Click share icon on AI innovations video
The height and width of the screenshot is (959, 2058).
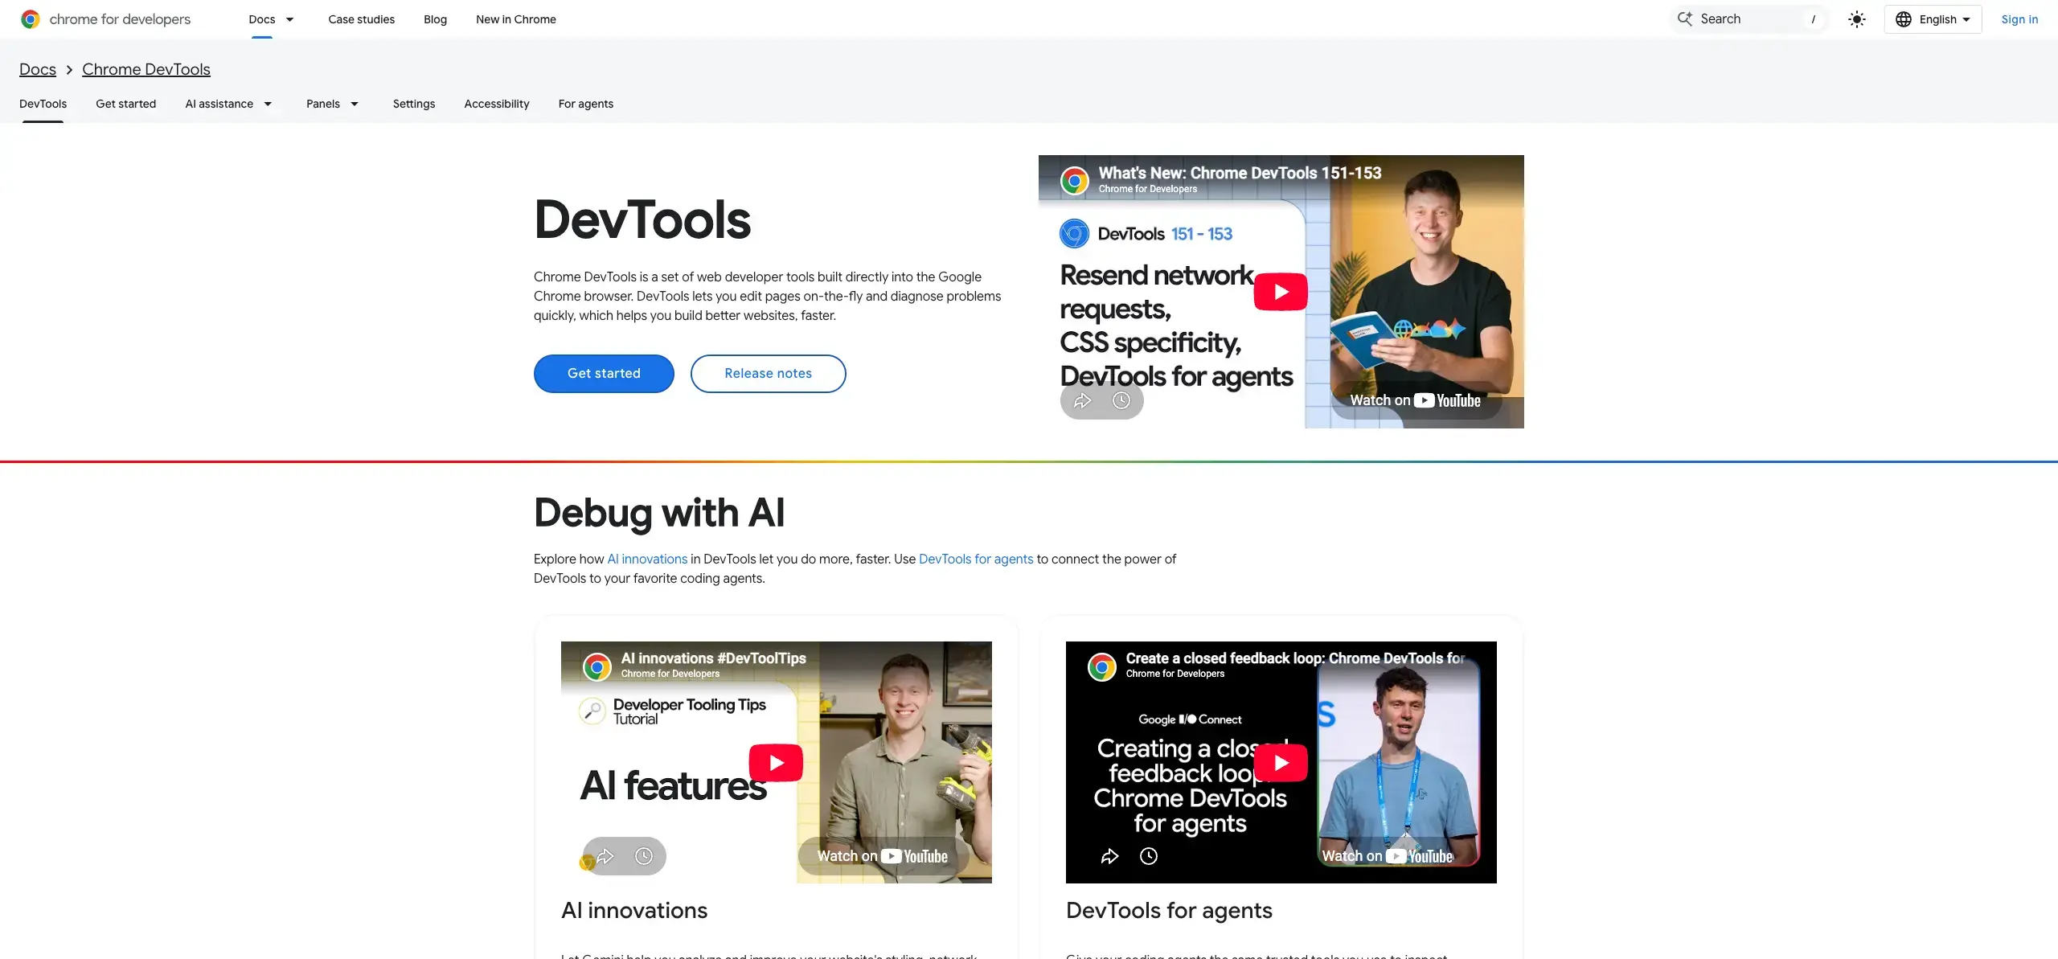click(x=605, y=856)
